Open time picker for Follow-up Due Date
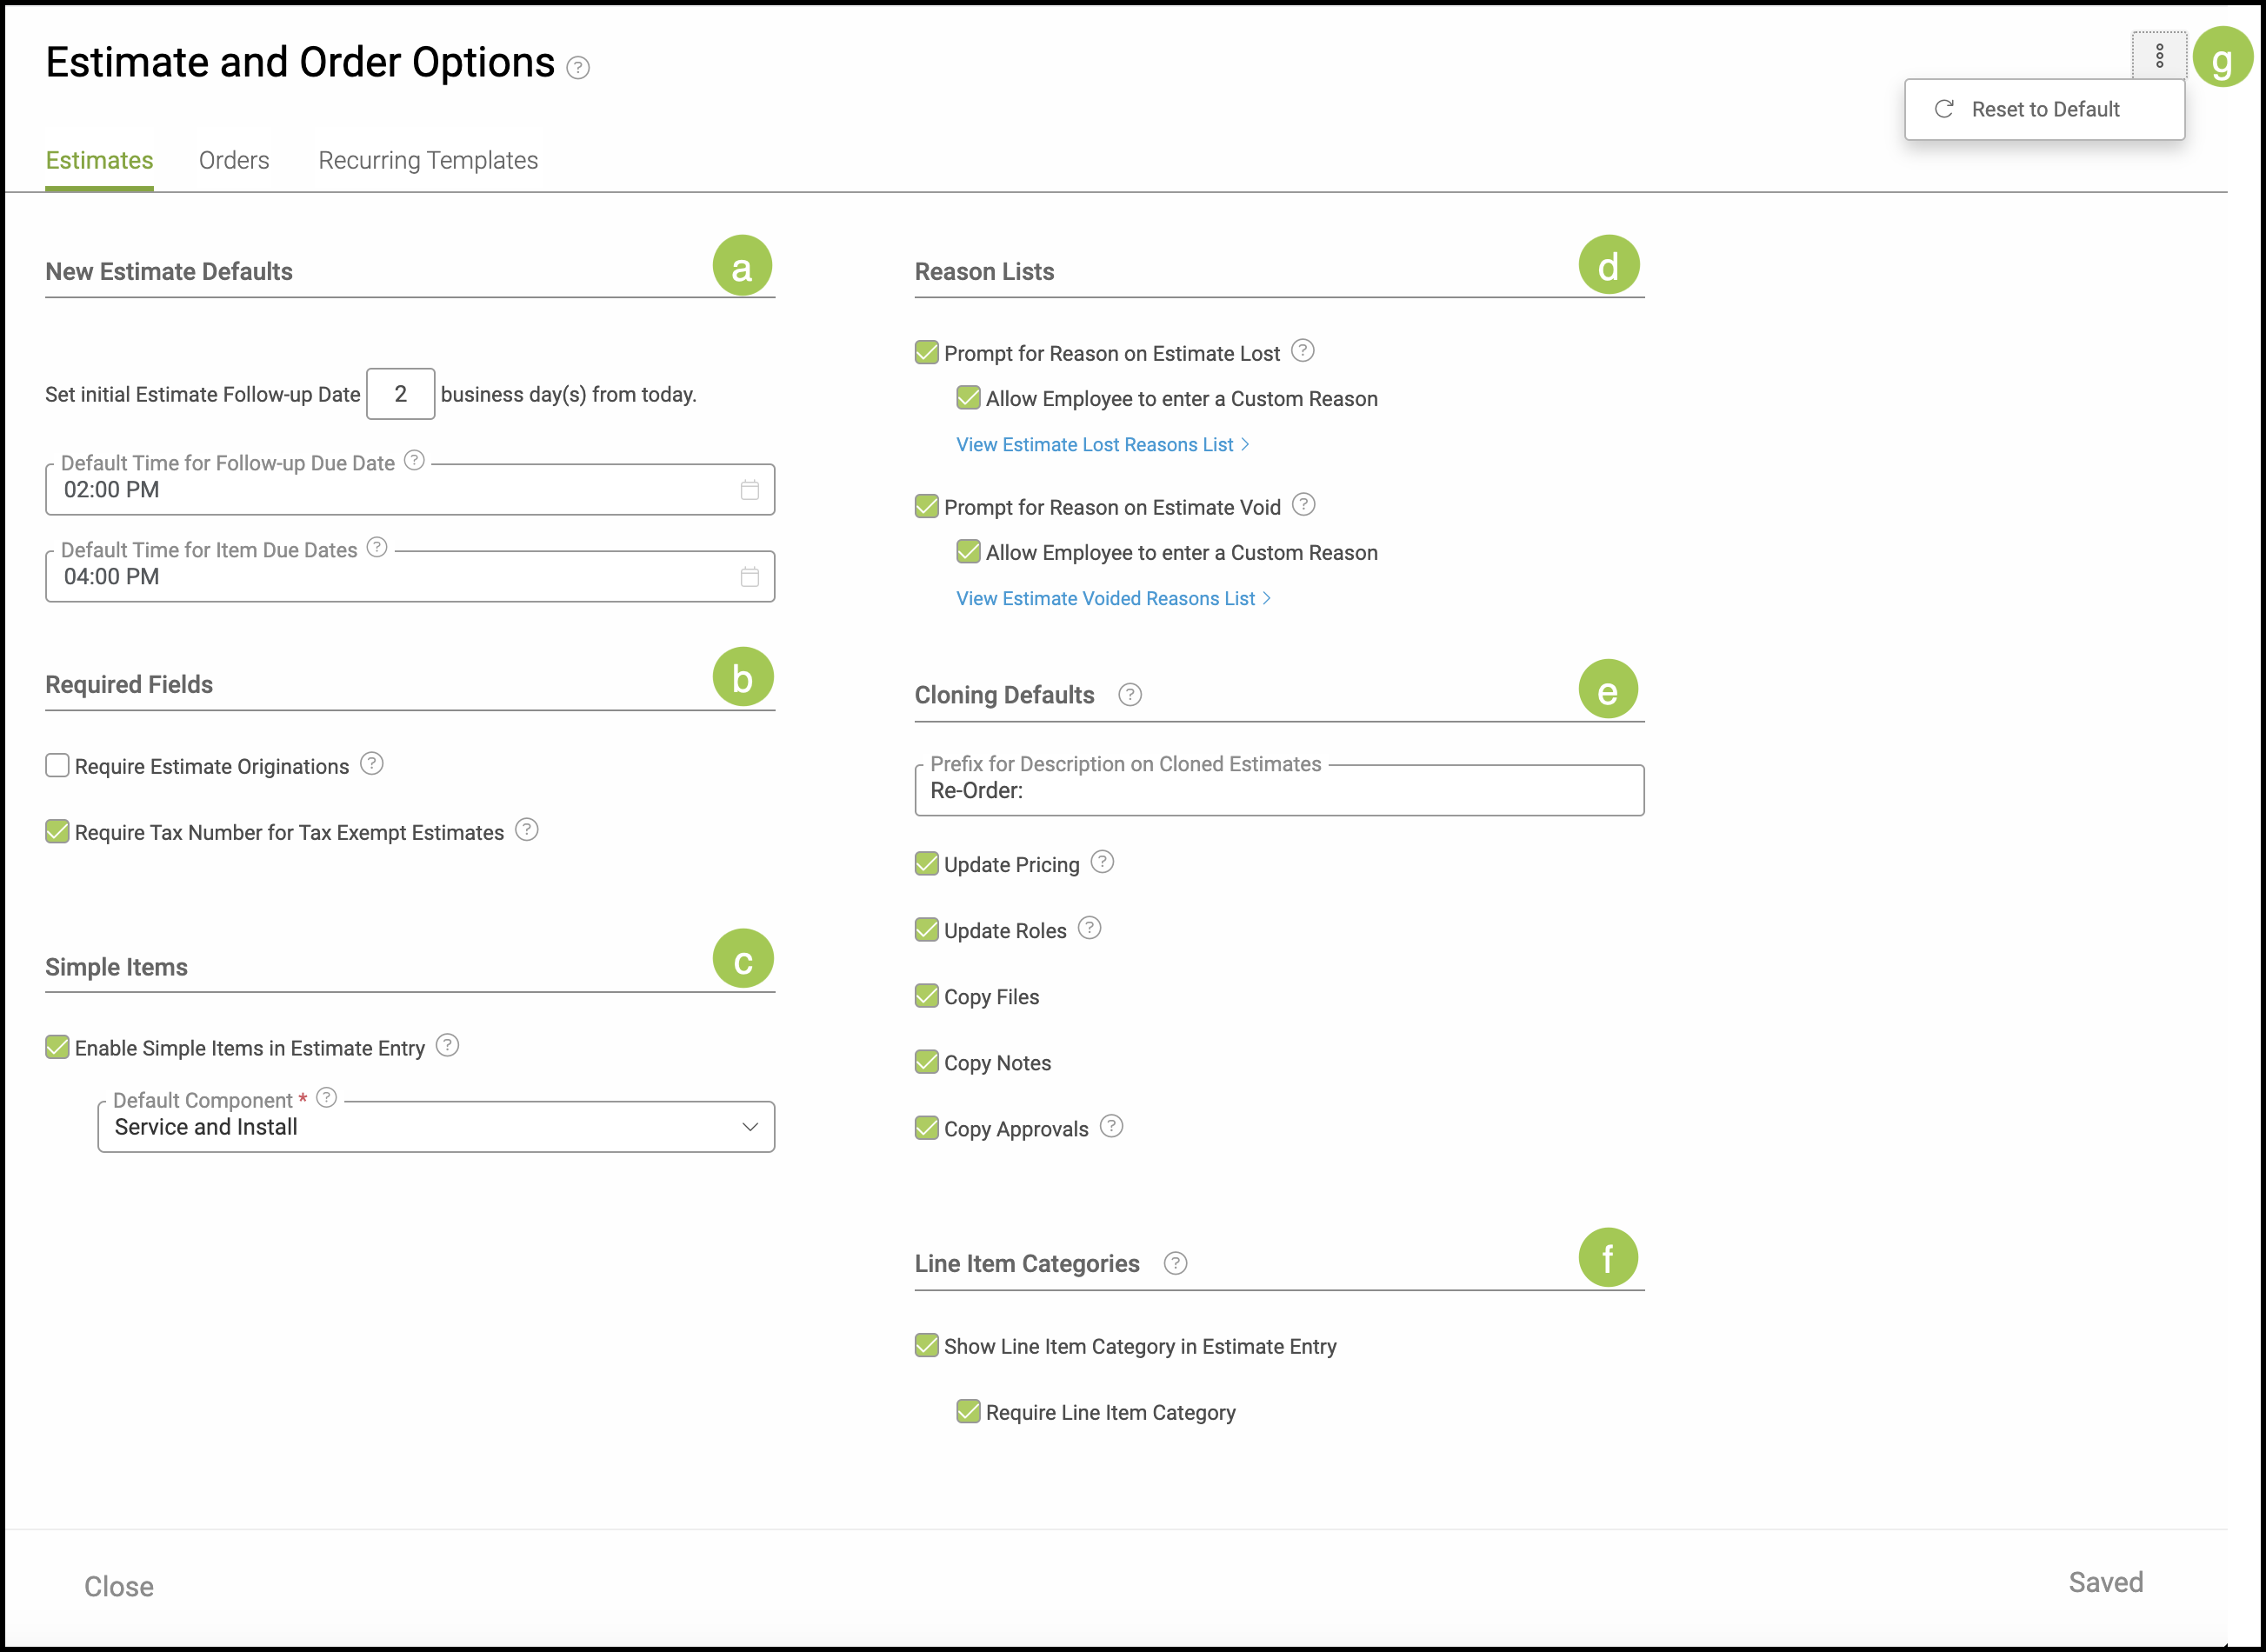Viewport: 2266px width, 1652px height. click(x=749, y=490)
